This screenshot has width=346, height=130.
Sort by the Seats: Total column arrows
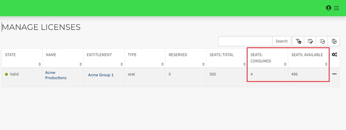coord(245,64)
